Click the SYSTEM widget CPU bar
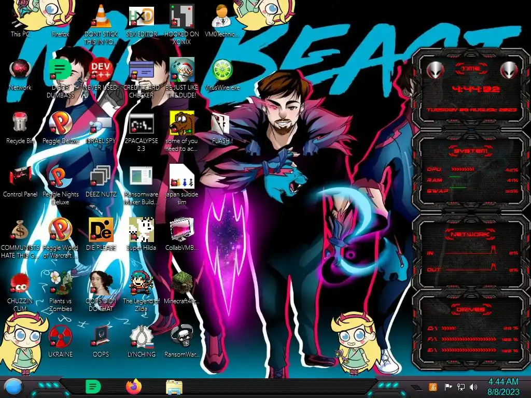Viewport: 531px width, 398px height. click(463, 169)
